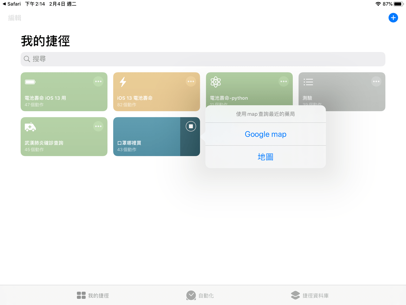Open options for 測驗 shortcut

pyautogui.click(x=376, y=82)
